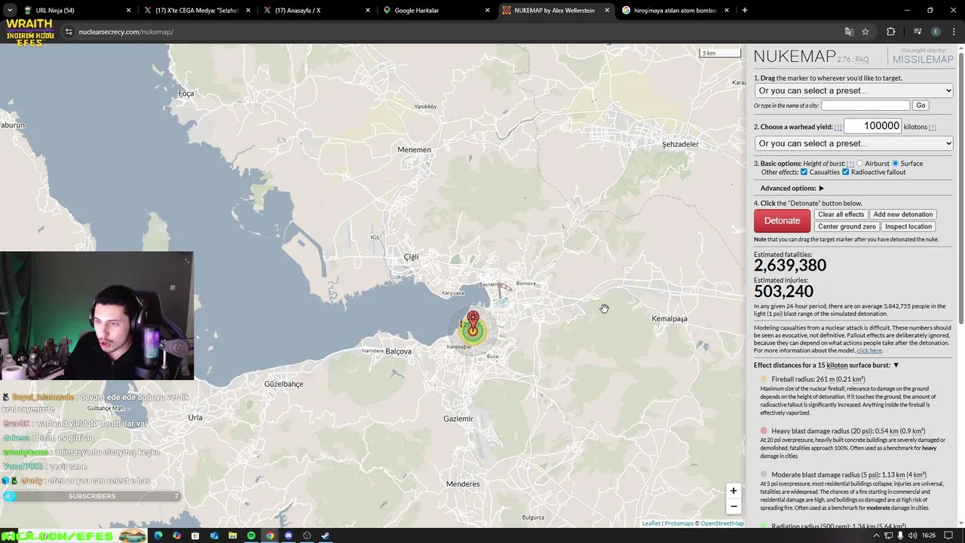Viewport: 965px width, 543px height.
Task: Click the city name input field
Action: point(865,106)
